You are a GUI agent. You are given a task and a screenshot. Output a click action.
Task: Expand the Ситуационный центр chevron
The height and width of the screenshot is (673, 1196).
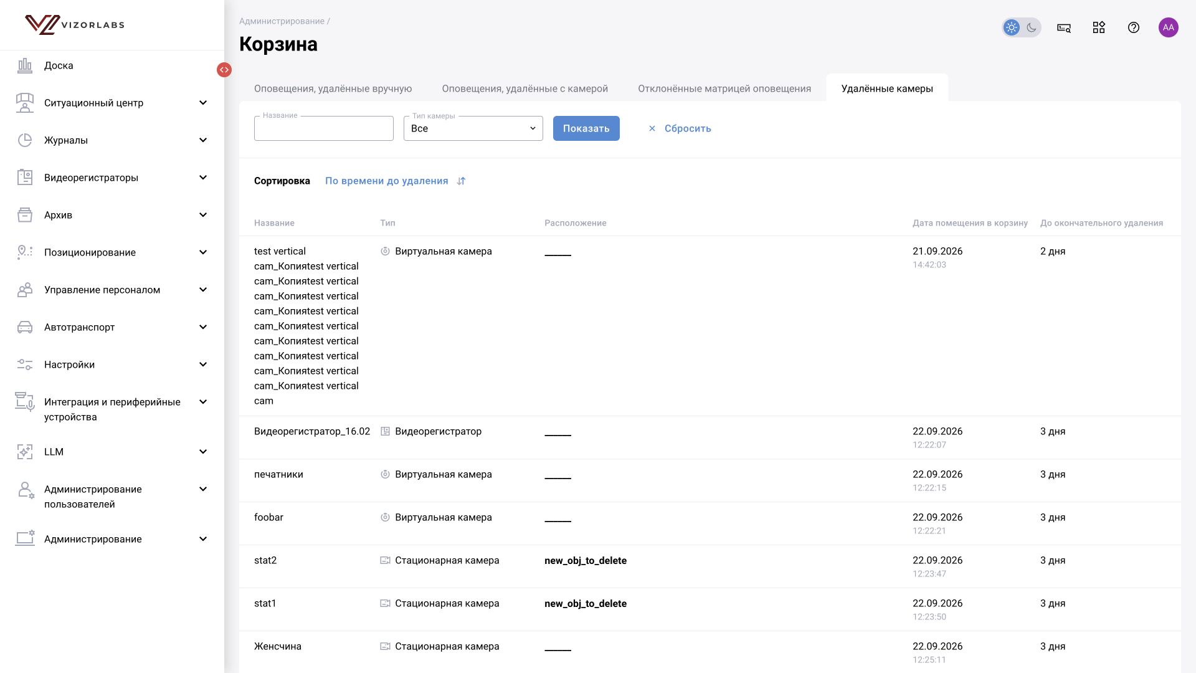(x=203, y=103)
